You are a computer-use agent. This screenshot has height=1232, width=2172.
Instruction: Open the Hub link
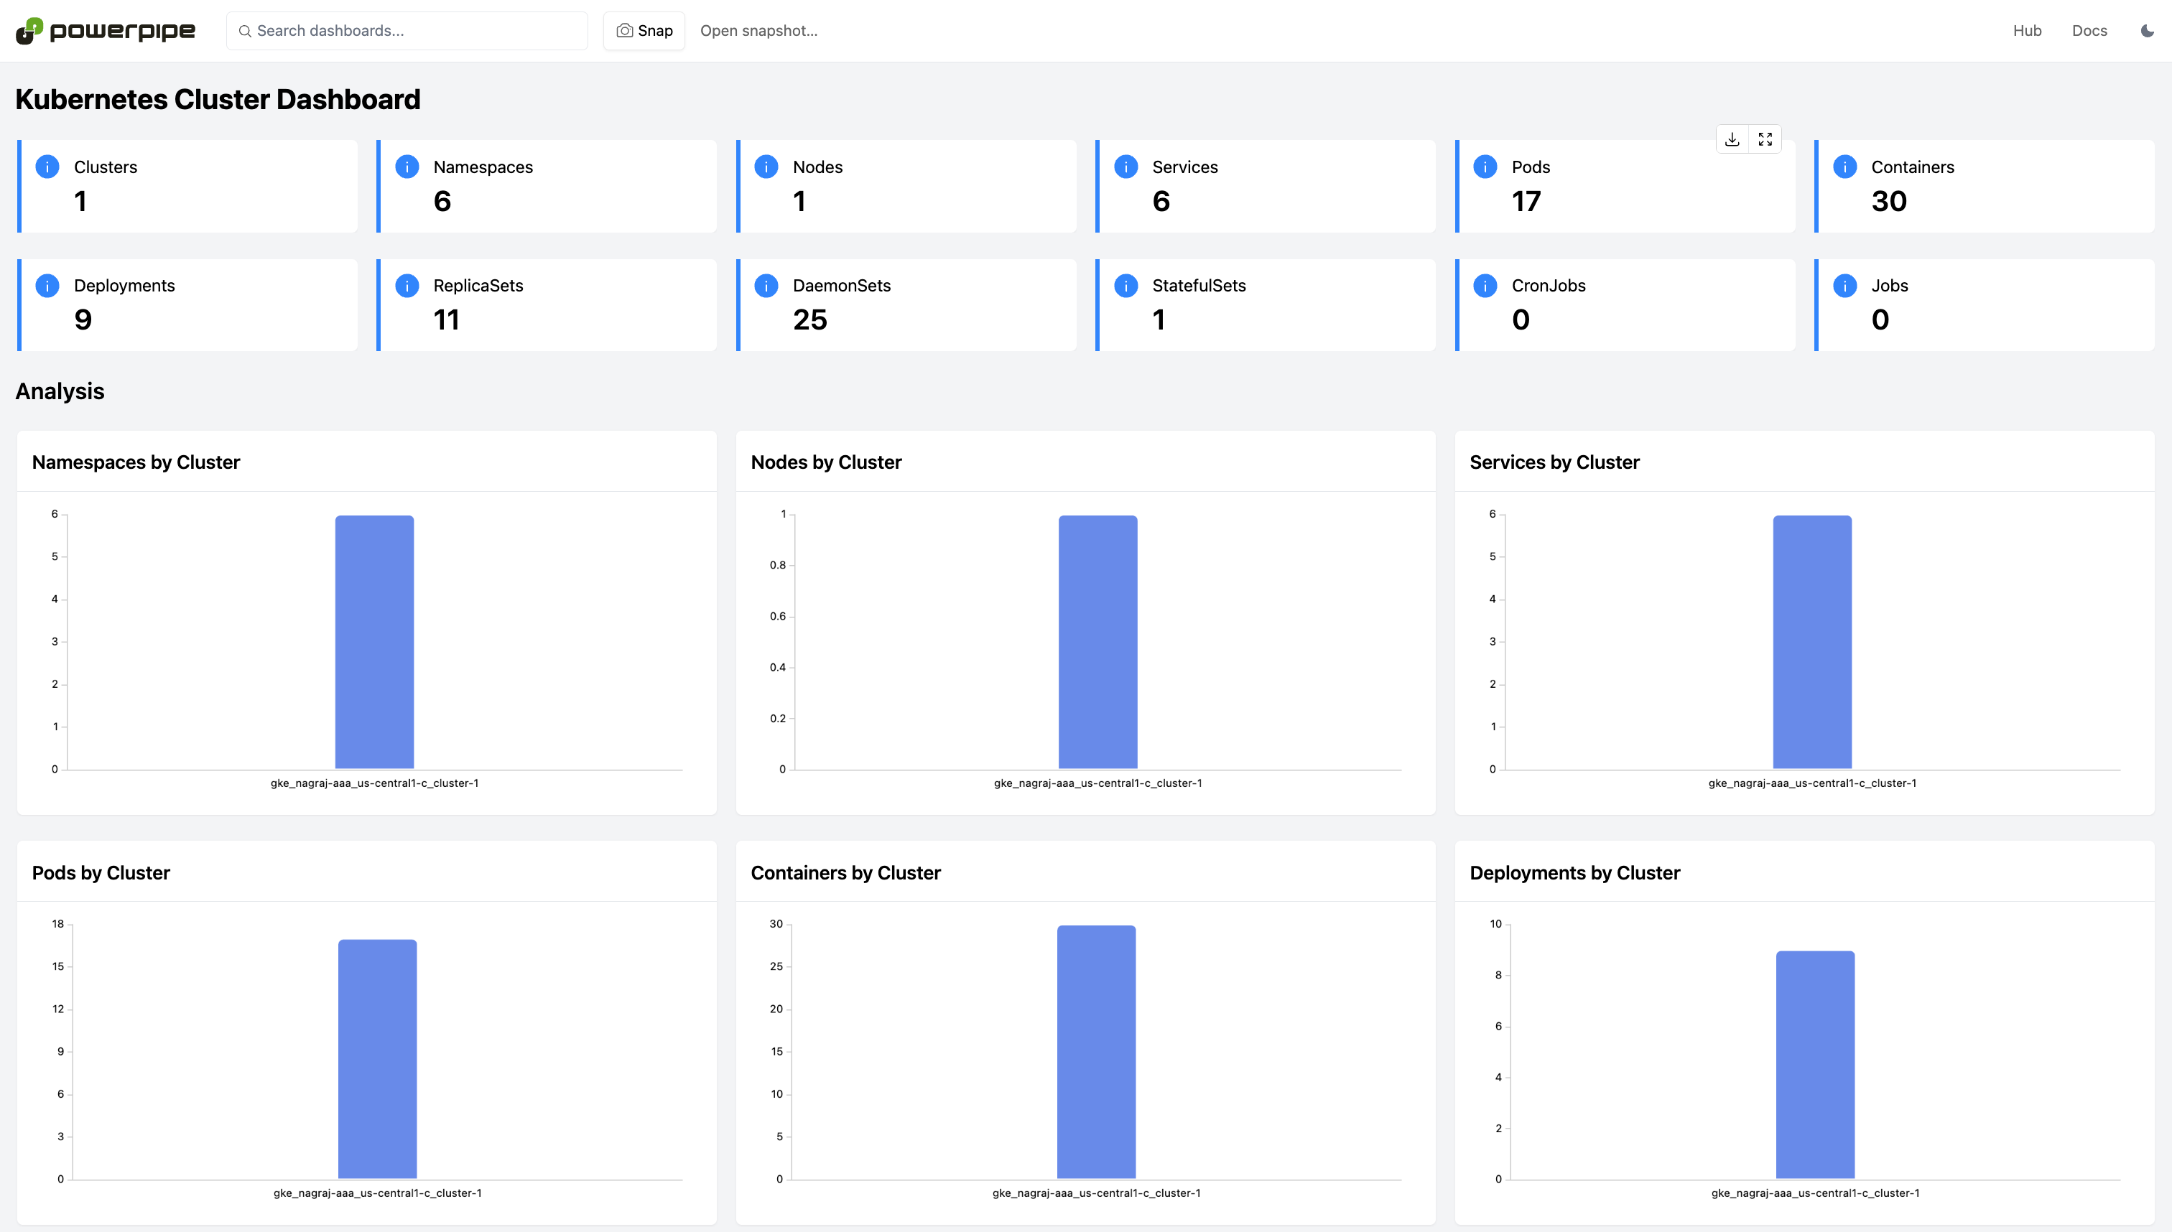click(2026, 32)
